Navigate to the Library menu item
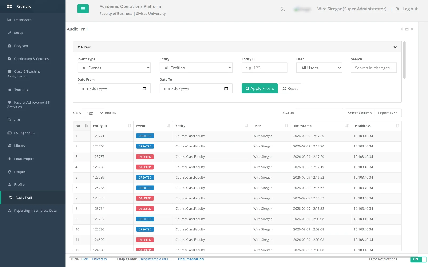Image resolution: width=428 pixels, height=267 pixels. pos(33,146)
